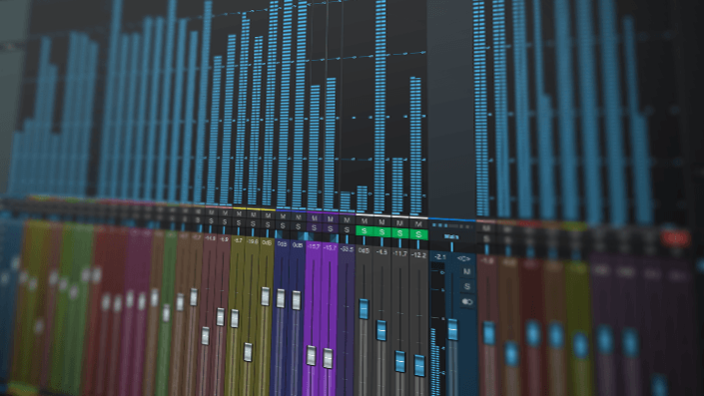Solo the Main output channel

tap(467, 286)
